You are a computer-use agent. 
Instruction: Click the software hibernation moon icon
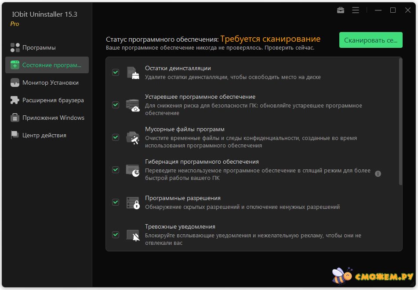[x=133, y=170]
